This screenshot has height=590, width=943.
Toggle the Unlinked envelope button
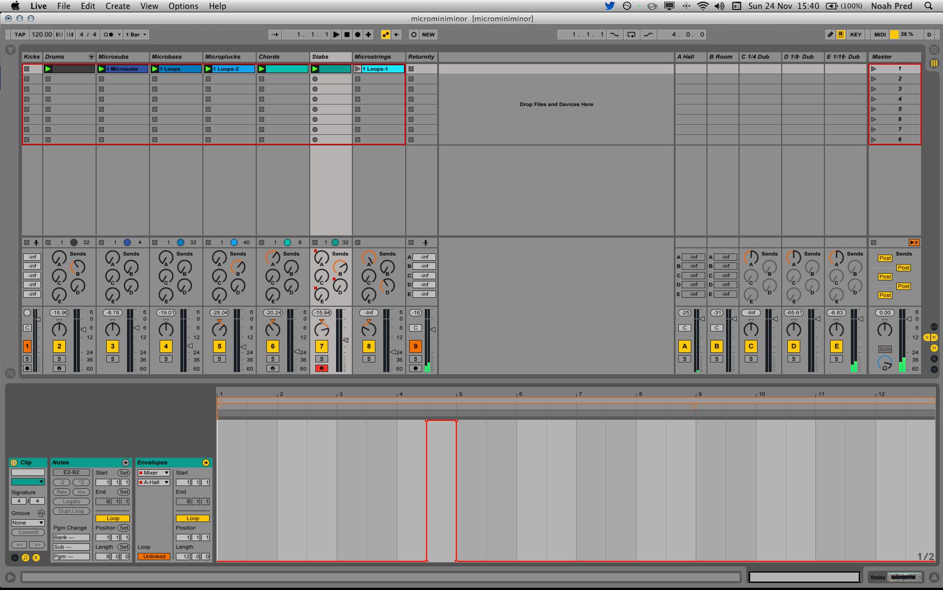(154, 556)
